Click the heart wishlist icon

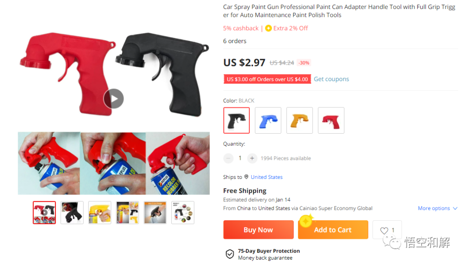[x=384, y=230]
